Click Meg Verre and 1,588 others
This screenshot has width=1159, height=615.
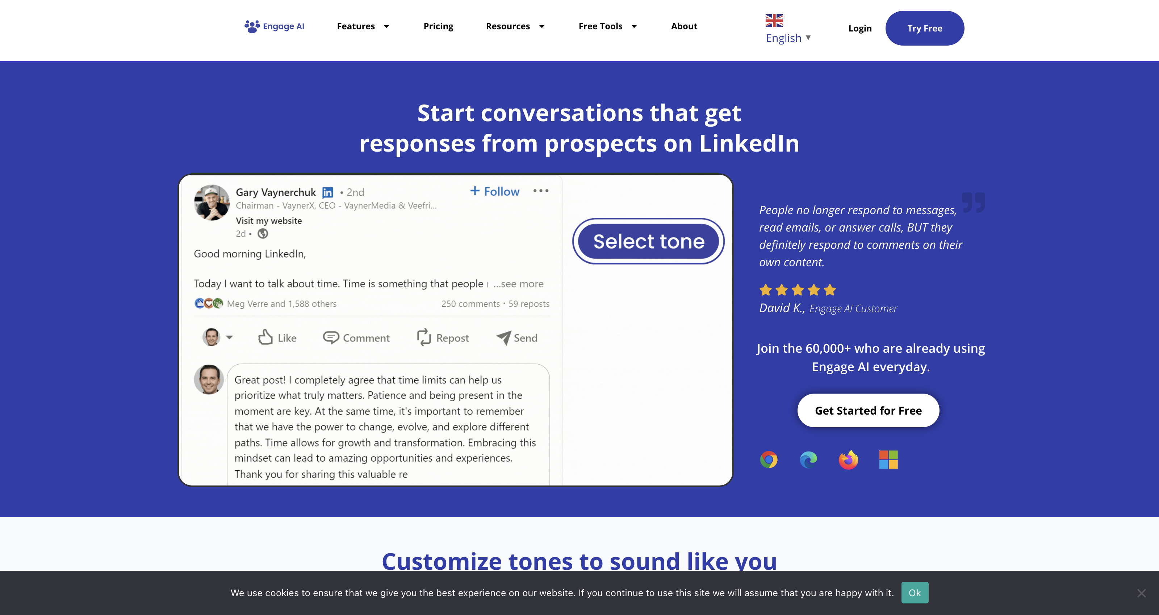[282, 304]
